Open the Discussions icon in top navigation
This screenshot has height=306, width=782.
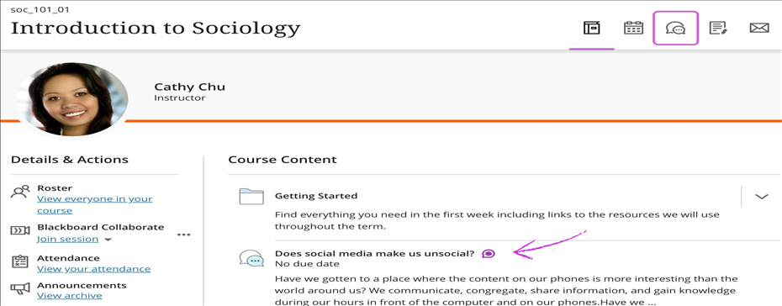(x=675, y=29)
